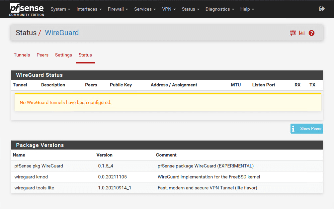Click the RX column header
This screenshot has height=209, width=334.
(297, 85)
